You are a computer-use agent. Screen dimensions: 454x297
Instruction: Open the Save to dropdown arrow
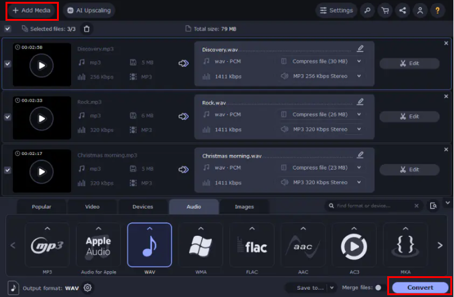click(332, 288)
